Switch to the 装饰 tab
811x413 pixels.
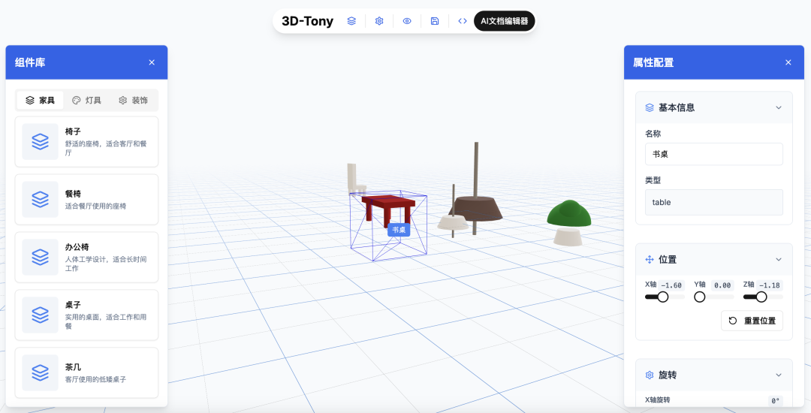pos(133,101)
